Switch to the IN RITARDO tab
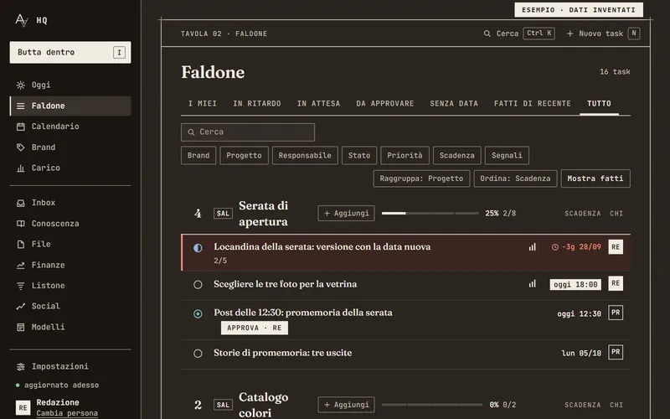This screenshot has width=670, height=419. click(257, 103)
